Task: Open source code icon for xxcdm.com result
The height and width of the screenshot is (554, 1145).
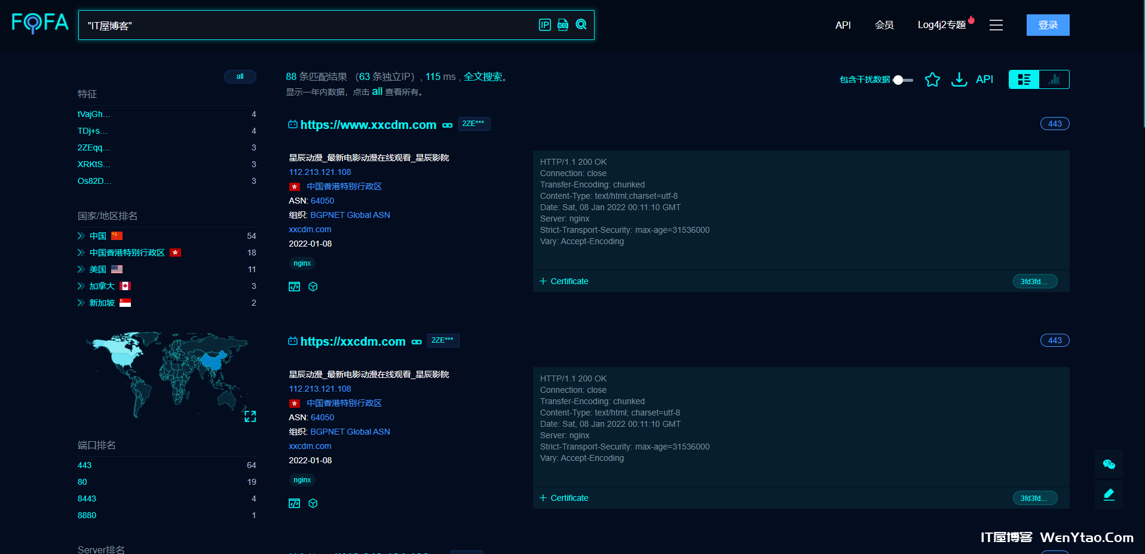Action: (294, 503)
